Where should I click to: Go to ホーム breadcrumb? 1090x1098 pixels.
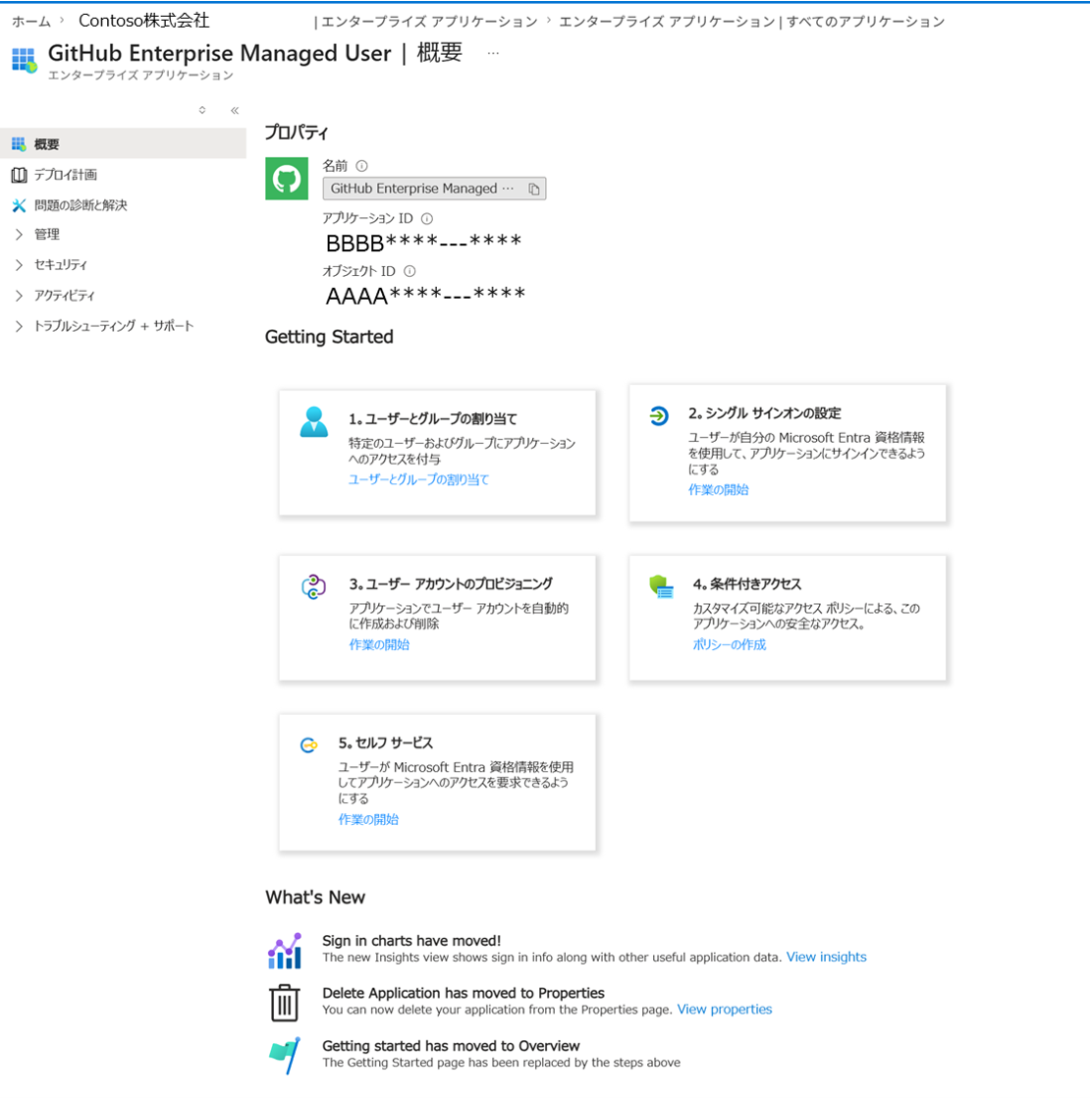click(30, 22)
